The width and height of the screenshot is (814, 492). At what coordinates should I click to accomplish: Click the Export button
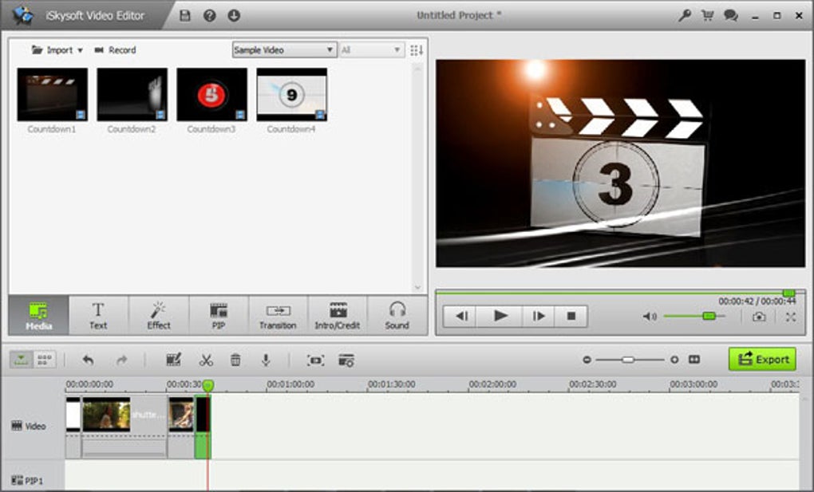(x=762, y=359)
